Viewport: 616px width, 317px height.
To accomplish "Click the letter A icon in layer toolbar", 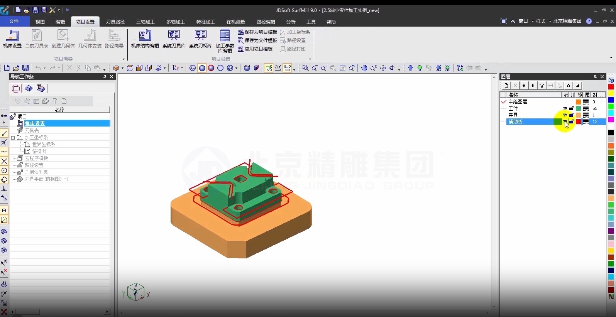I will click(569, 86).
